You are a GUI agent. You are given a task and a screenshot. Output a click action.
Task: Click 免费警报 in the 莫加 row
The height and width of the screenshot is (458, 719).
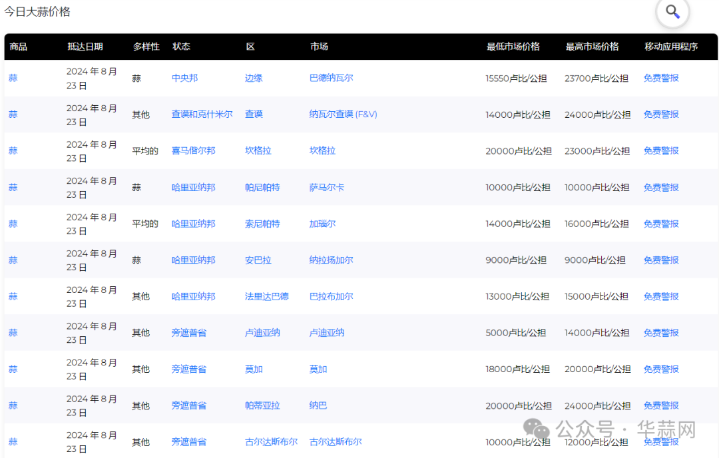click(661, 369)
